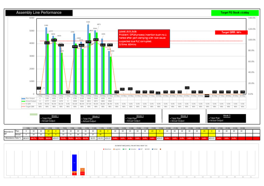The height and width of the screenshot is (186, 264).
Task: Select the 140.0% value on right axis
Action: 252,18
